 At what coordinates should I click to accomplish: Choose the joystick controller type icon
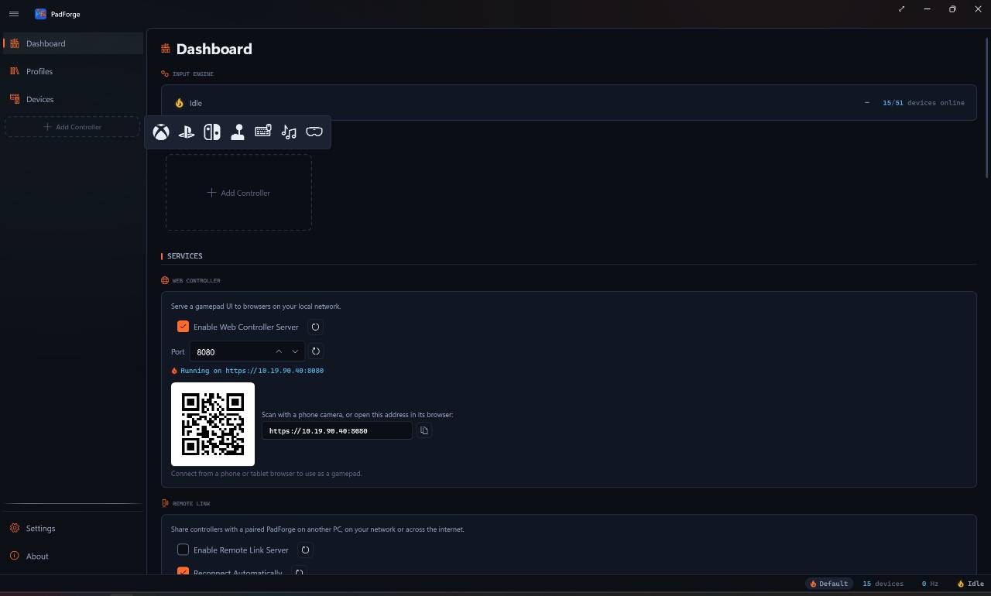click(238, 132)
